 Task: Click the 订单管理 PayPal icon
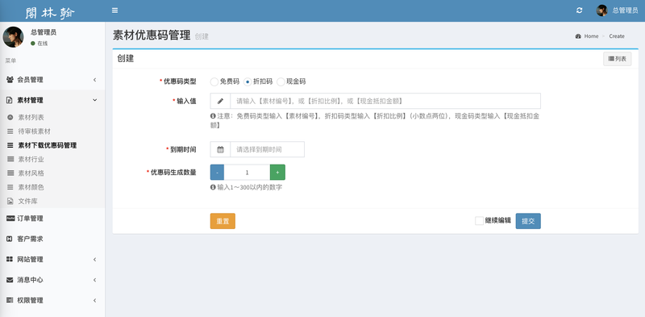(x=10, y=219)
